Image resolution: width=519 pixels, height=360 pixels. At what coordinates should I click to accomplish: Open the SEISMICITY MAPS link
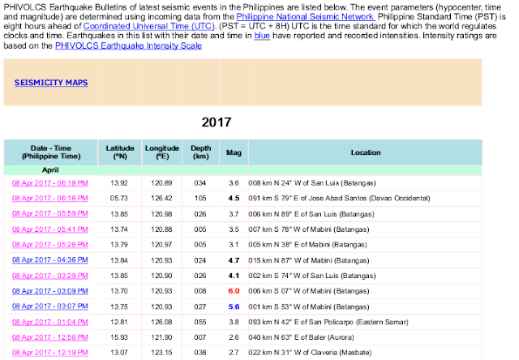(51, 83)
